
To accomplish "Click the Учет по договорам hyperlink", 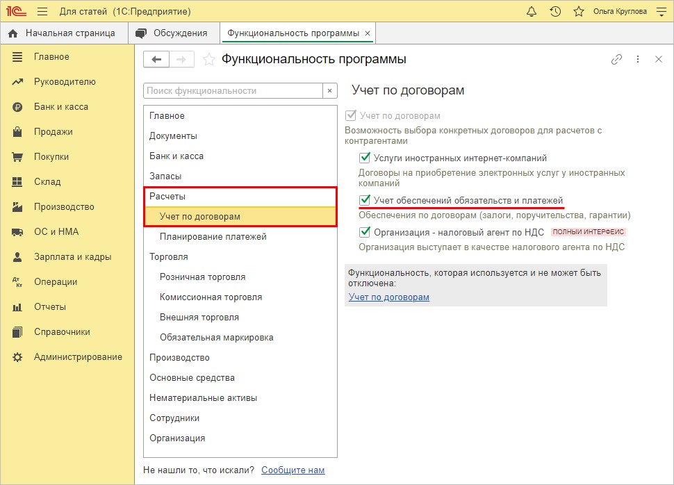I will click(389, 297).
